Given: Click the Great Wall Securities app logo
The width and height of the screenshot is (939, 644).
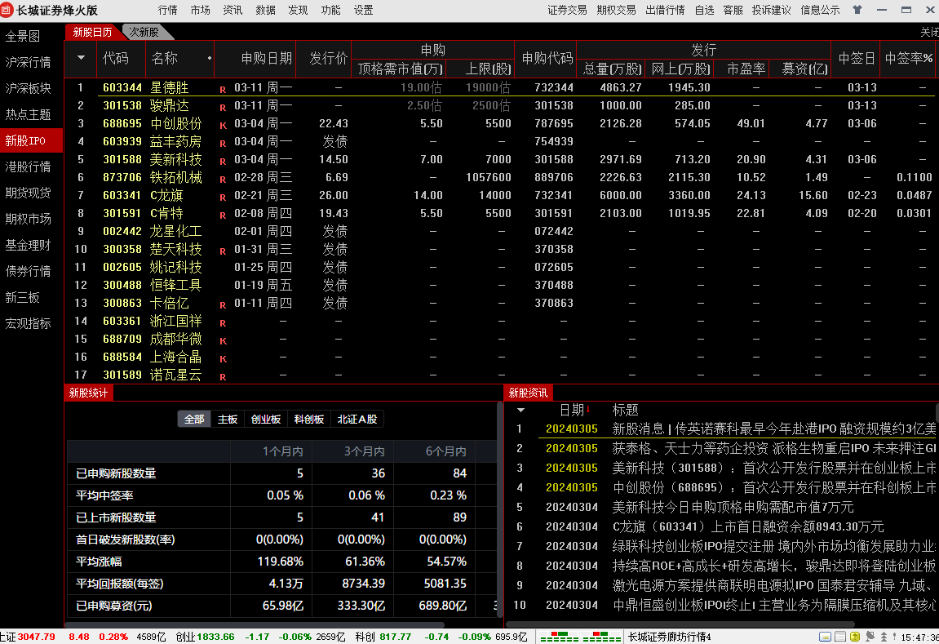Looking at the screenshot, I should tap(7, 10).
